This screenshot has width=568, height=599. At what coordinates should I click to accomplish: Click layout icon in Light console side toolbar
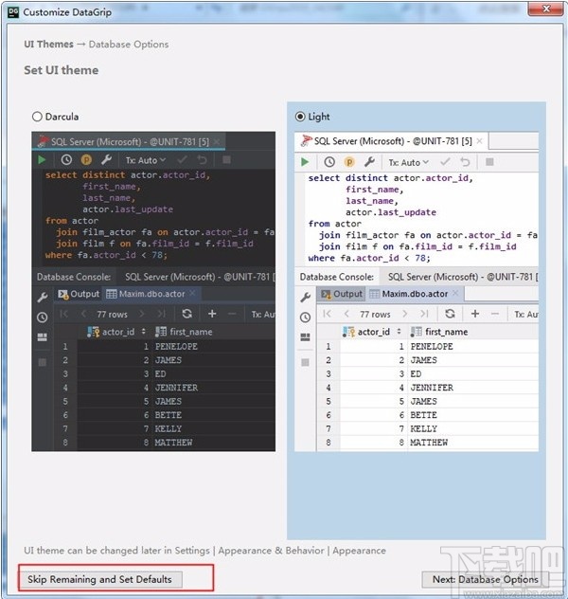pos(305,337)
